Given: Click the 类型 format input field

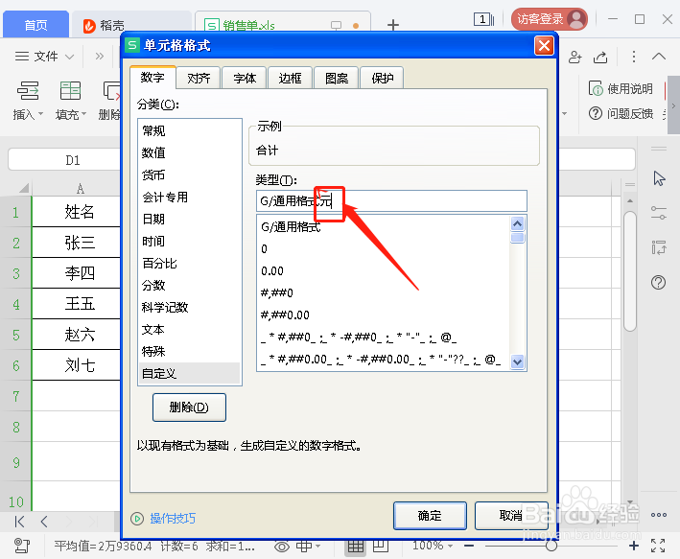Looking at the screenshot, I should point(391,200).
